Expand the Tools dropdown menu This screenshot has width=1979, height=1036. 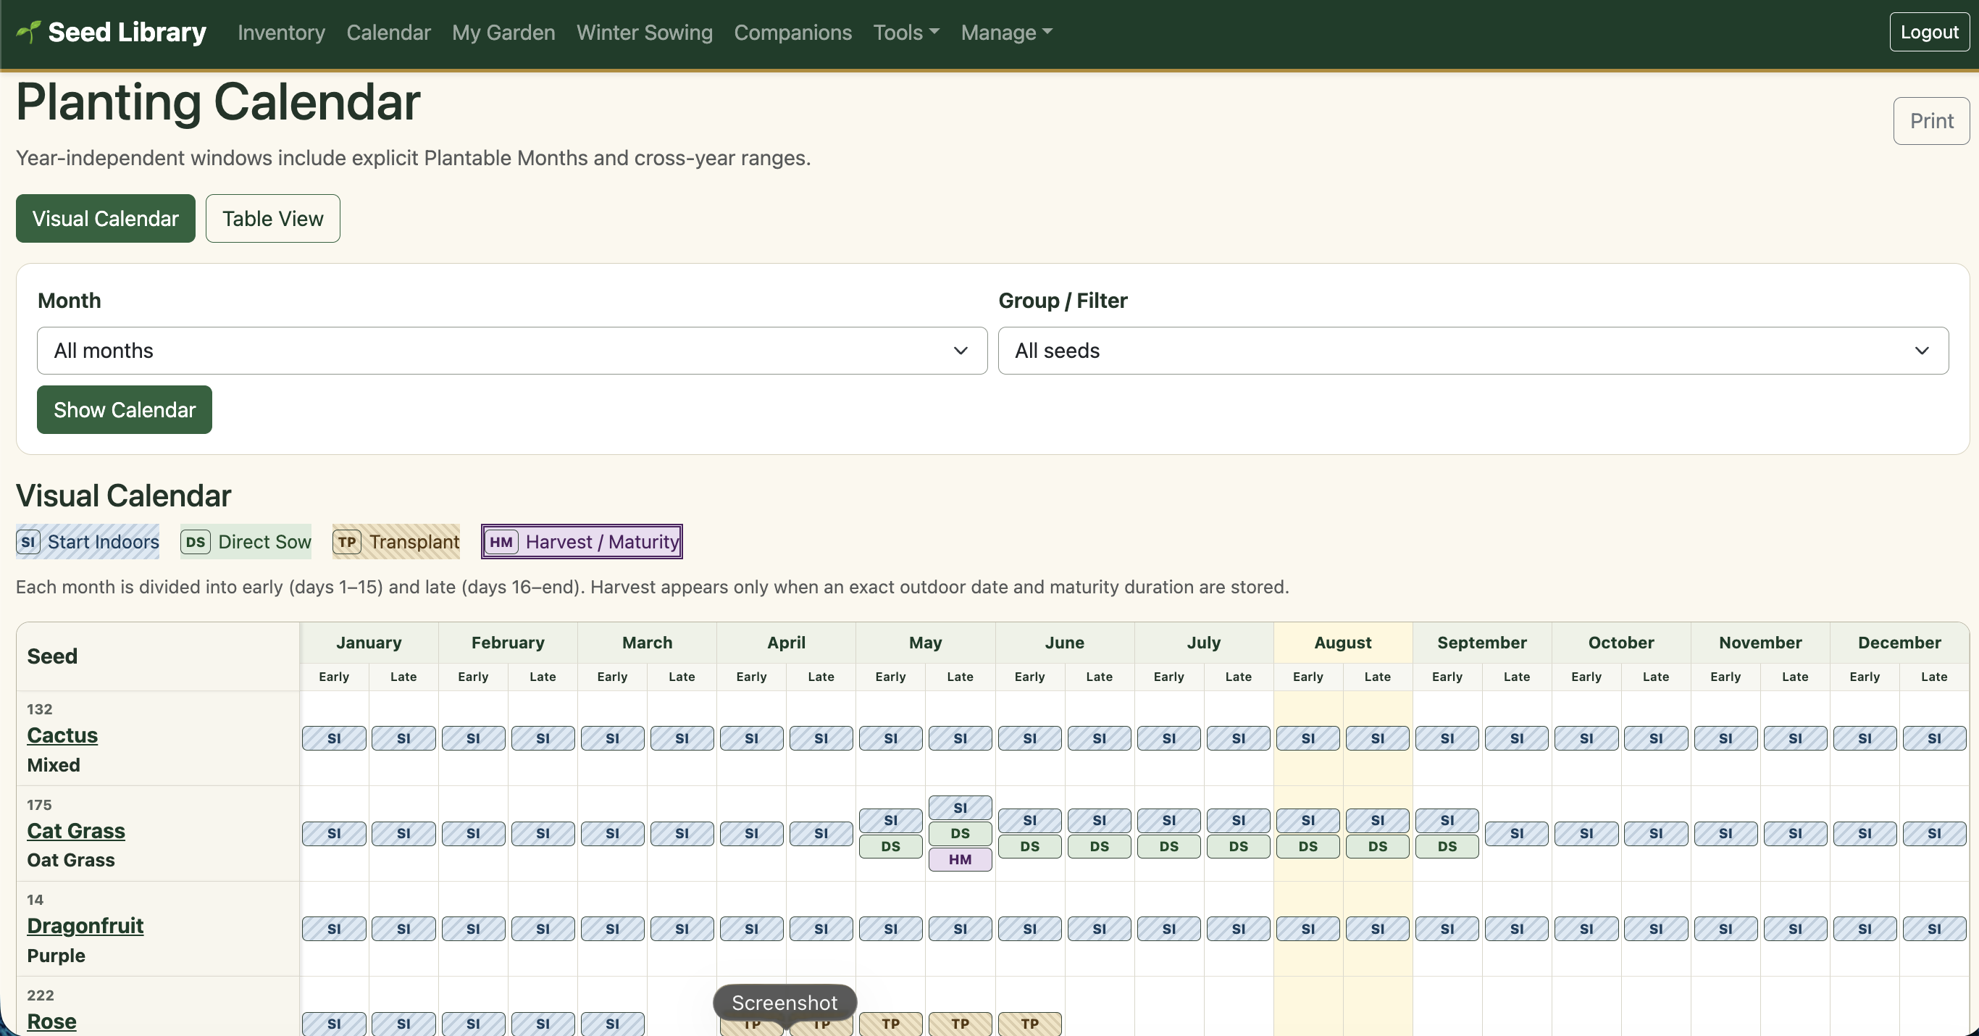tap(905, 33)
